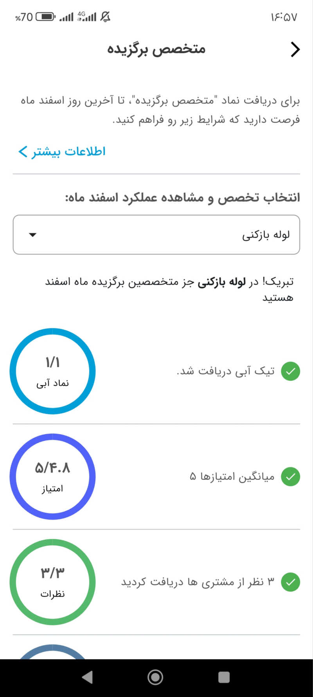Image resolution: width=313 pixels, height=697 pixels.
Task: Tap the battery icon in status bar
Action: (x=45, y=17)
